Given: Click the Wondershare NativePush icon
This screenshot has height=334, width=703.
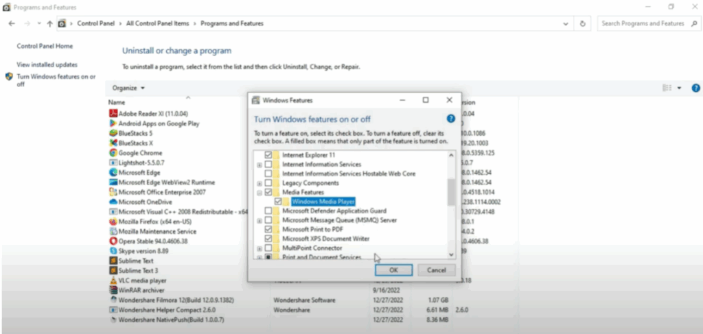Looking at the screenshot, I should 113,320.
